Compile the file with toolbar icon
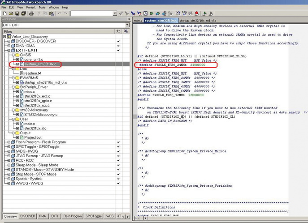308x223 pixels. [x=178, y=13]
